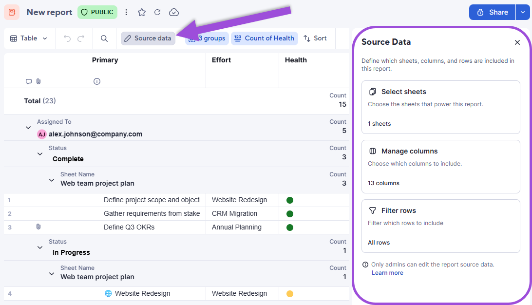This screenshot has height=305, width=532.
Task: Select the 'Define Q3 OKRs' cell
Action: [x=146, y=228]
